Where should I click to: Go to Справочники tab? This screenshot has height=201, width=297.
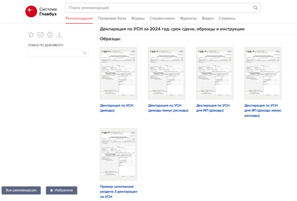(162, 19)
